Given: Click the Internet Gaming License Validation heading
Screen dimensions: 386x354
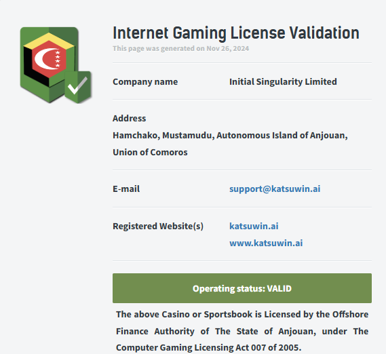Looking at the screenshot, I should click(x=236, y=33).
